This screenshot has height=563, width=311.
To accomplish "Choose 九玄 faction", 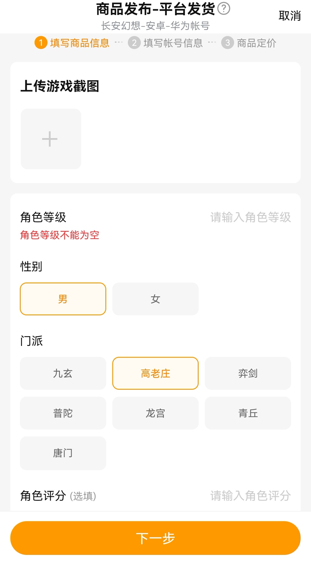I will point(63,373).
